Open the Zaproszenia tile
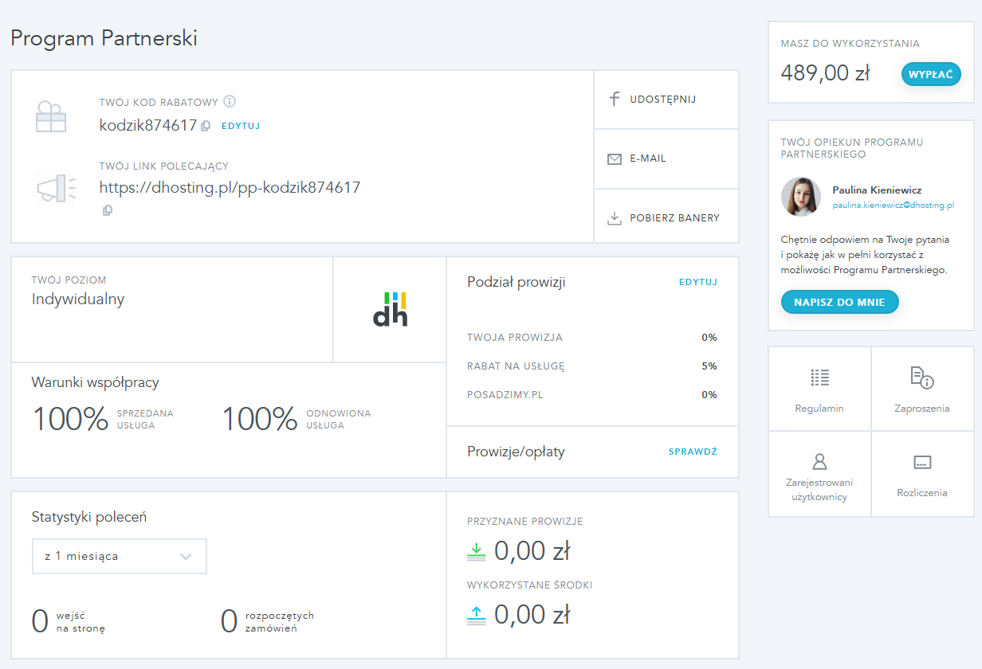 (x=922, y=389)
